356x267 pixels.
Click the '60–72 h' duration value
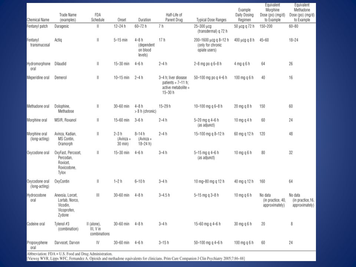140,26
